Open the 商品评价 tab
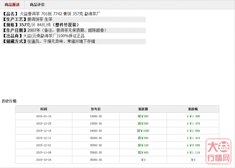 coord(37,5)
